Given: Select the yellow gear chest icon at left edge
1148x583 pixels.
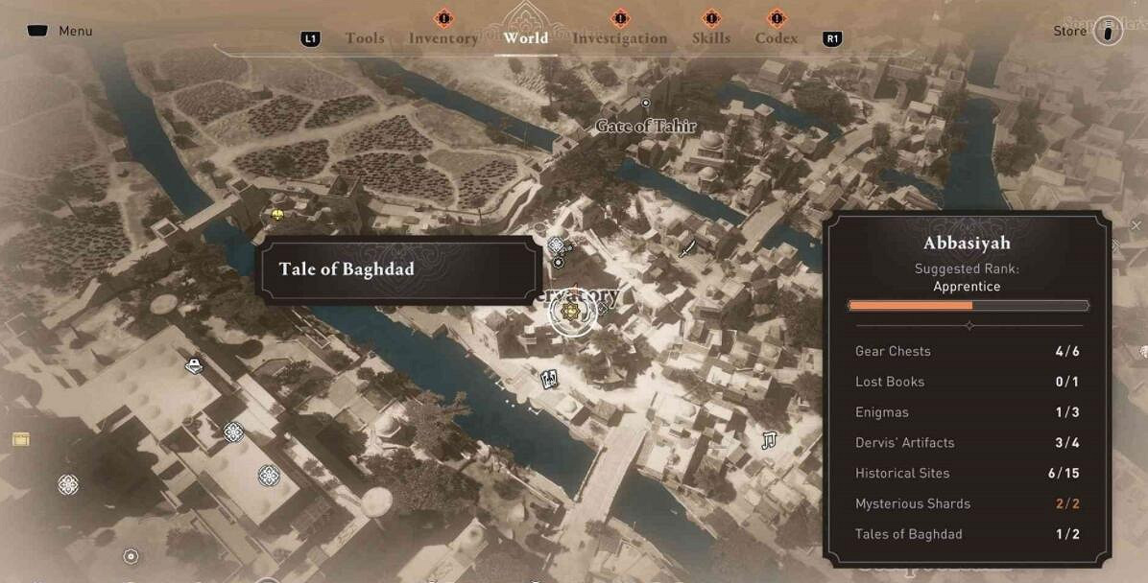Looking at the screenshot, I should tap(20, 439).
